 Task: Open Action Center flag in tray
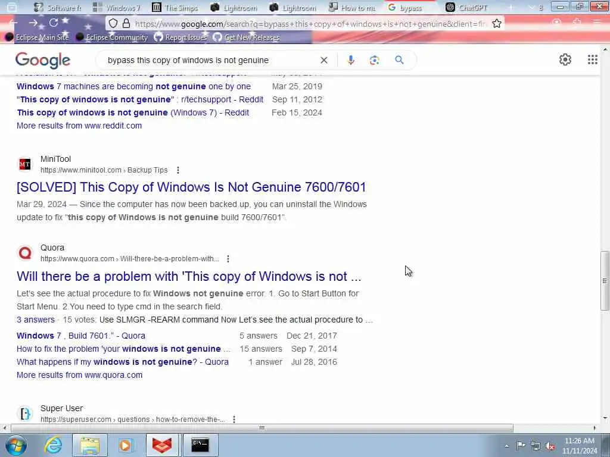[x=521, y=445]
